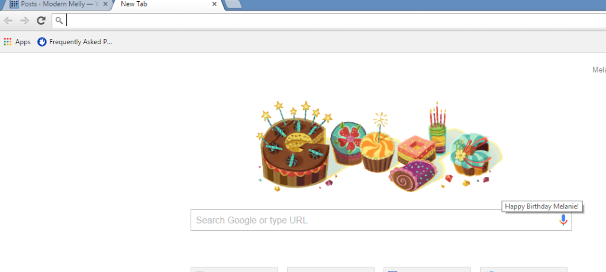Image resolution: width=606 pixels, height=272 pixels.
Task: Click the magnifier icon in address bar
Action: coord(59,21)
